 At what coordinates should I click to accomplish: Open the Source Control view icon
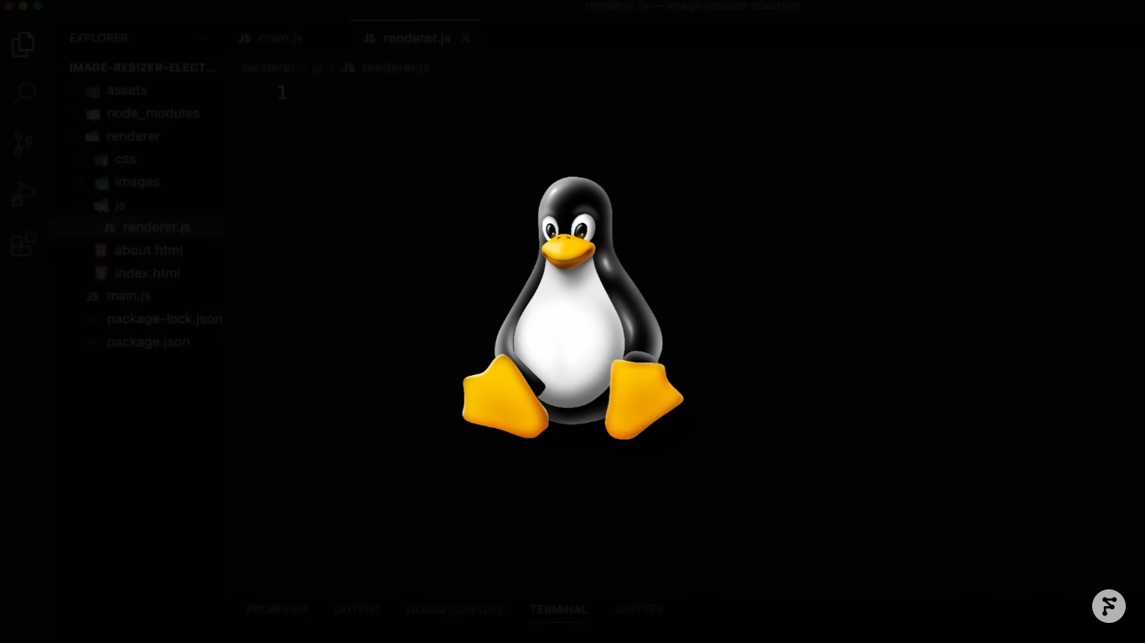(x=23, y=143)
